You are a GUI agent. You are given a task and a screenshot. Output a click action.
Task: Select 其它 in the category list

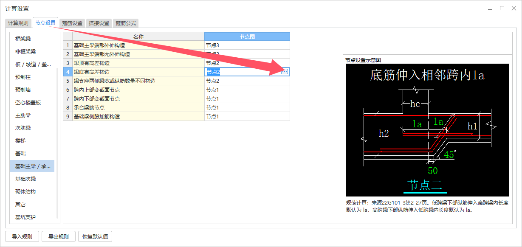tap(32, 204)
